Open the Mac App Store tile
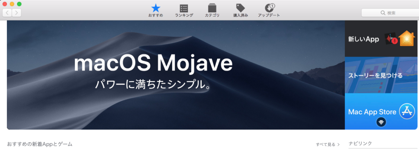Screen dimensions: 419x150 pyautogui.click(x=382, y=111)
